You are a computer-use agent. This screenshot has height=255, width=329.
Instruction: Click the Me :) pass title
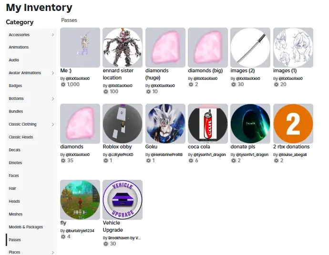pos(66,70)
